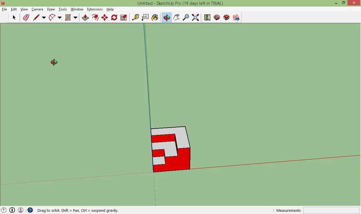Open the Extensions menu
The width and height of the screenshot is (361, 214).
pos(95,9)
